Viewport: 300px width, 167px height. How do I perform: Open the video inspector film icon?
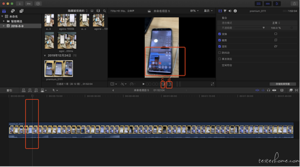coord(220,11)
